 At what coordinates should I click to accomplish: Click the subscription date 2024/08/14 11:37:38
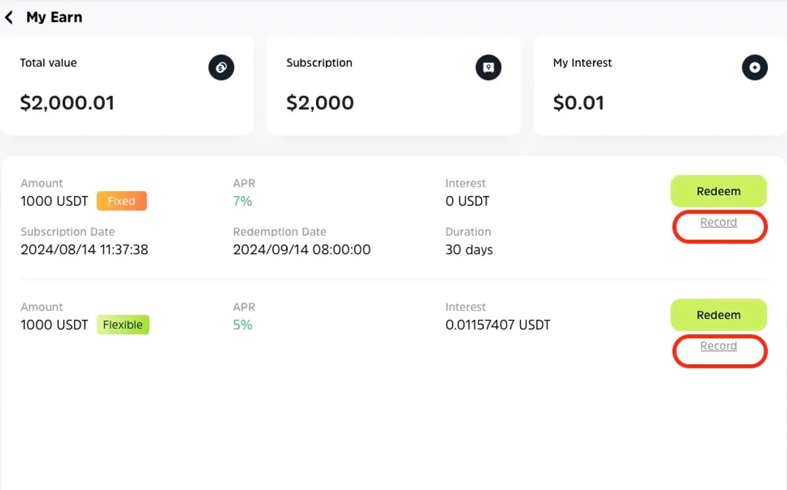tap(85, 250)
